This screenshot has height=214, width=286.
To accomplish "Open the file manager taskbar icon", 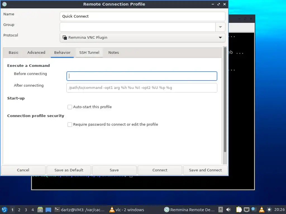I will click(x=40, y=210).
